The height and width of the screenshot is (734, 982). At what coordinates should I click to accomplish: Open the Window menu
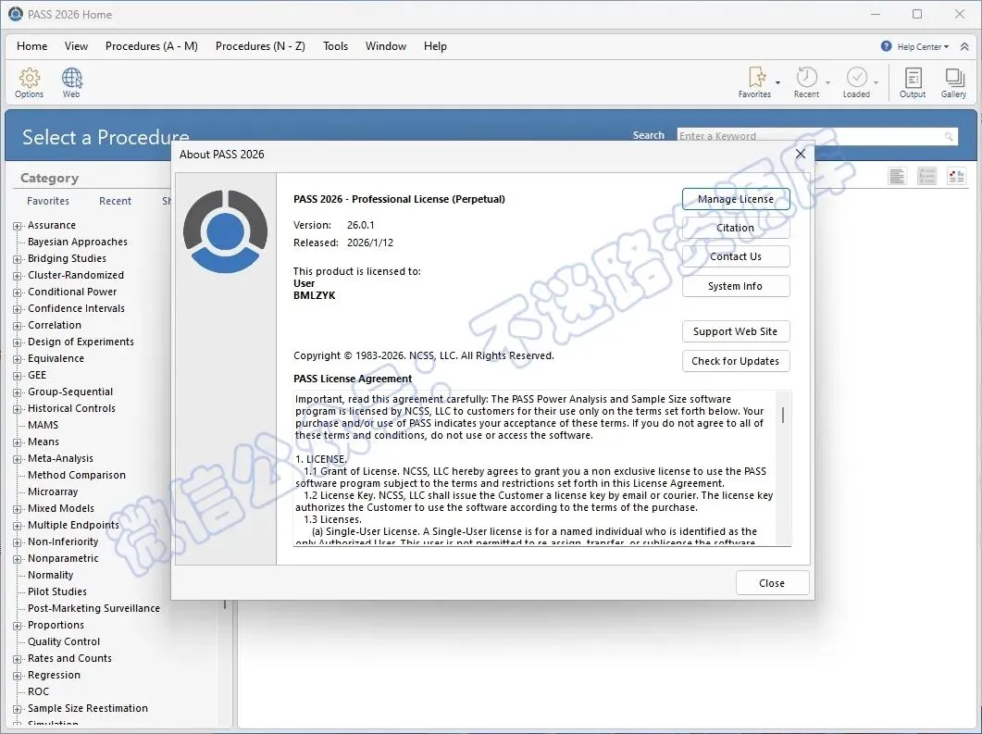point(386,46)
